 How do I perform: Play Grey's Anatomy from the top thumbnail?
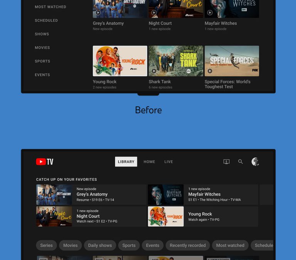click(x=98, y=13)
